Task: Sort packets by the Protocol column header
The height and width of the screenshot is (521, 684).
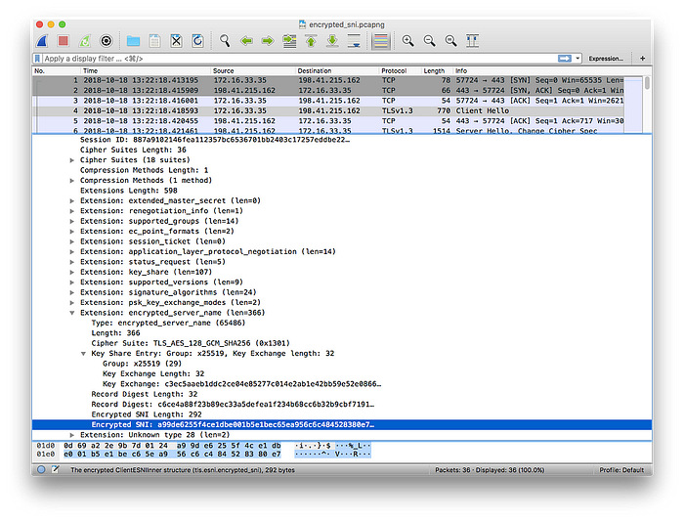Action: click(394, 70)
